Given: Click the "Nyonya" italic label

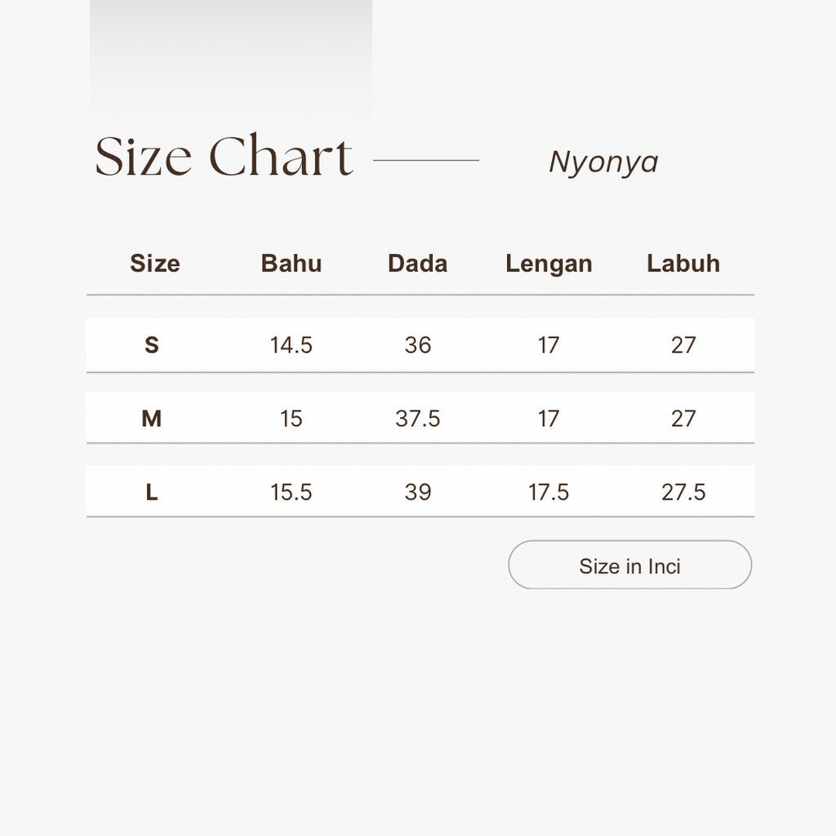Looking at the screenshot, I should 603,162.
